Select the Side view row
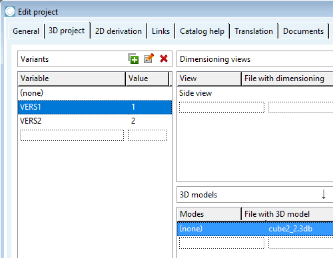Screen dimensions: 333x258 coord(255,93)
